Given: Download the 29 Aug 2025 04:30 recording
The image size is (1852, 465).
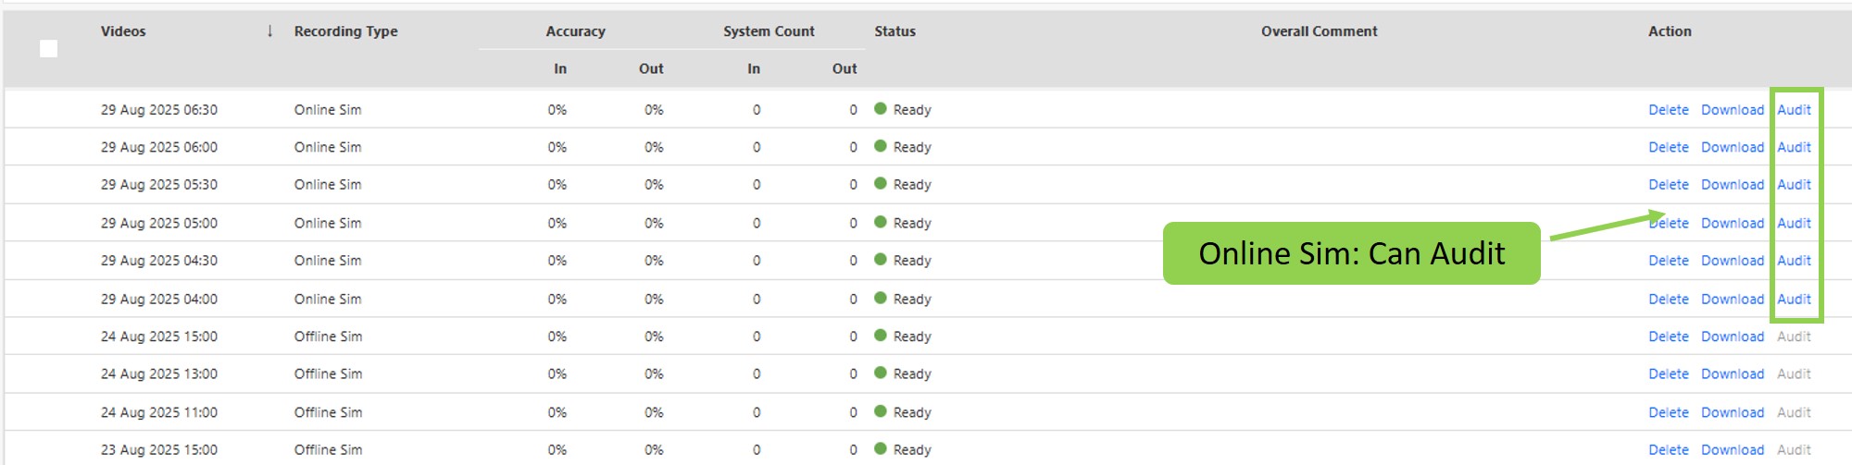Looking at the screenshot, I should click(1732, 261).
